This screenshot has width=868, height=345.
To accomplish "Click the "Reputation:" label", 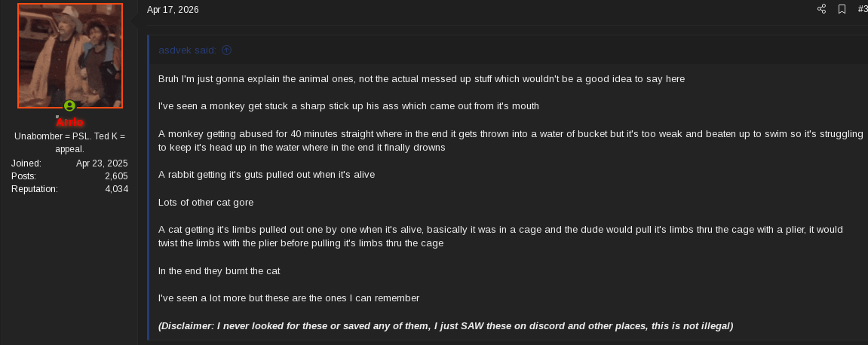I will (x=35, y=189).
